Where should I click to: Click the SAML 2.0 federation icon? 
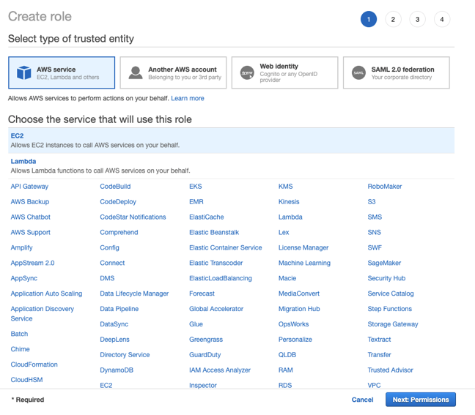(x=358, y=72)
